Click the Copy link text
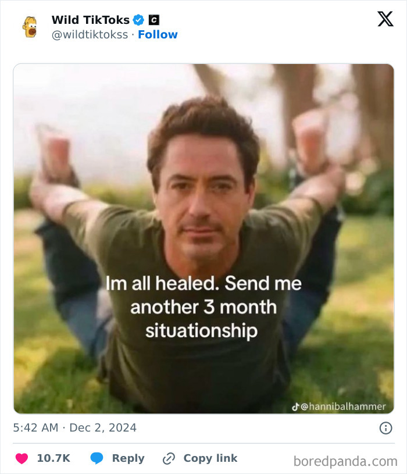The height and width of the screenshot is (474, 407). (x=210, y=458)
